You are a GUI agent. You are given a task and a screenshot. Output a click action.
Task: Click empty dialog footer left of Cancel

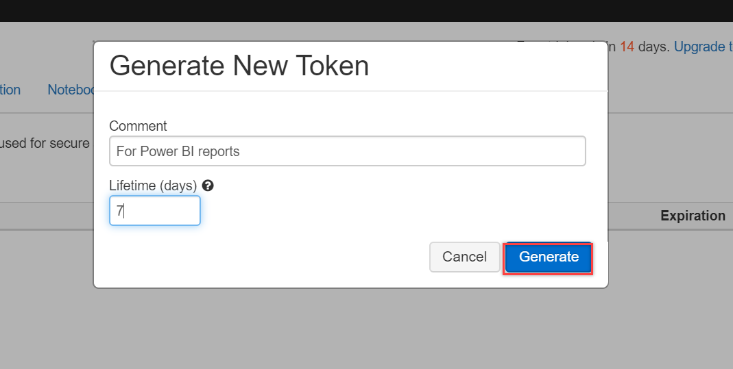(267, 257)
